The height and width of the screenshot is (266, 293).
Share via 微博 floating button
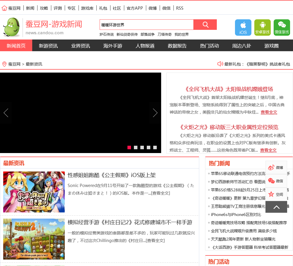pyautogui.click(x=276, y=167)
